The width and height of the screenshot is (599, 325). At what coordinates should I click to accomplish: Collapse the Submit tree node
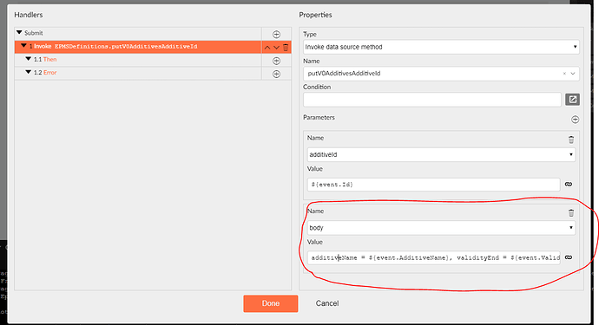click(x=19, y=33)
